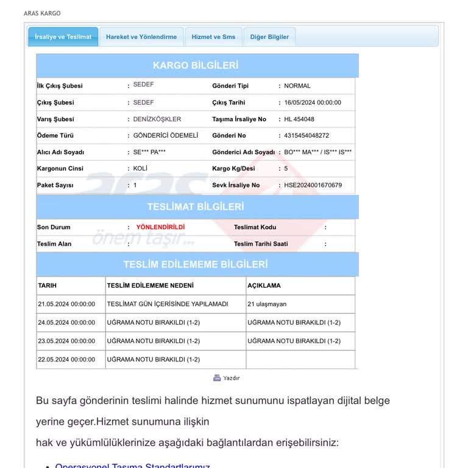Image resolution: width=468 pixels, height=468 pixels.
Task: Click Paket Sayısı value 1
Action: (x=135, y=185)
